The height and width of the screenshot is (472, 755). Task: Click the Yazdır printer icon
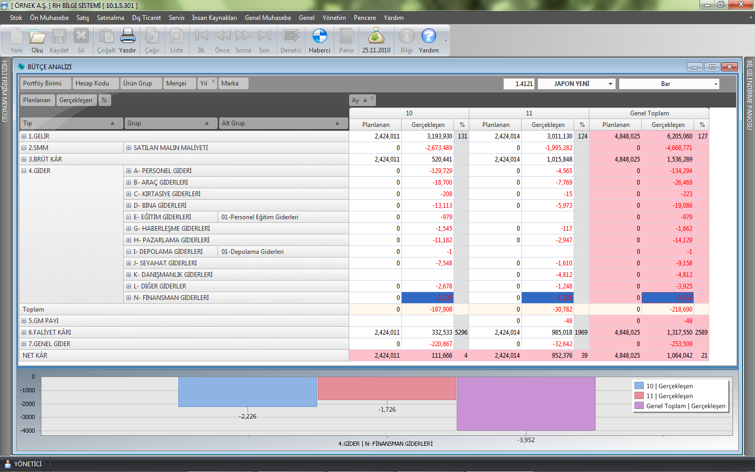(127, 37)
